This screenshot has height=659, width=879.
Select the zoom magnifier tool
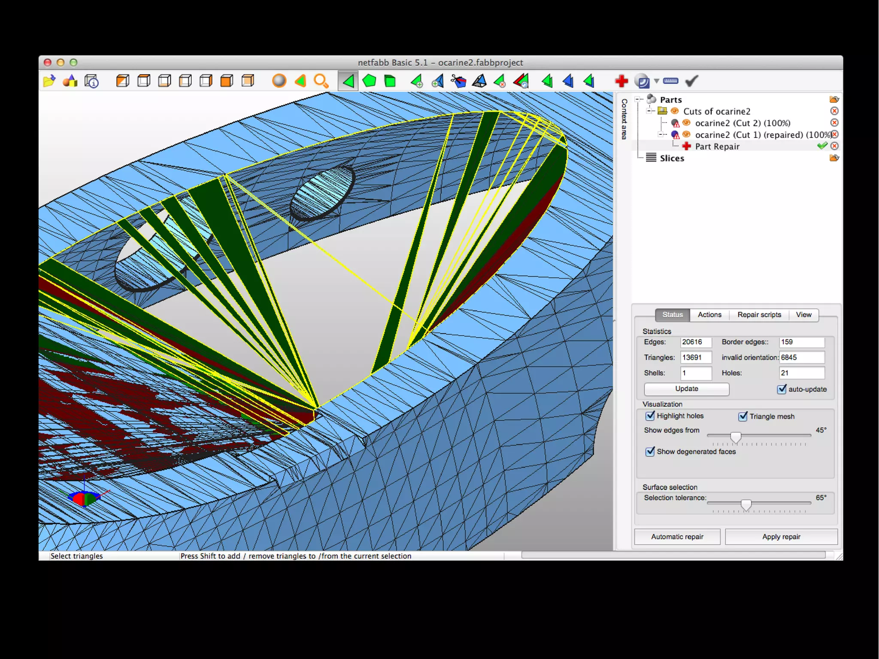tap(321, 81)
